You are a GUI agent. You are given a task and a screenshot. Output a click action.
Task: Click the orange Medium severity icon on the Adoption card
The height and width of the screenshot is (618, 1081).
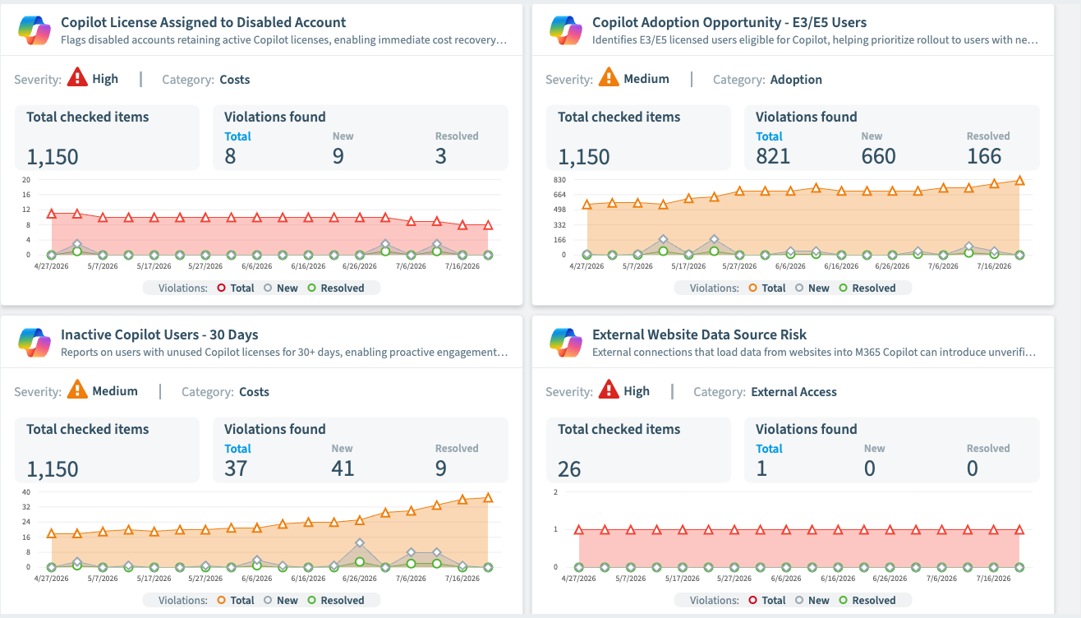(x=609, y=78)
